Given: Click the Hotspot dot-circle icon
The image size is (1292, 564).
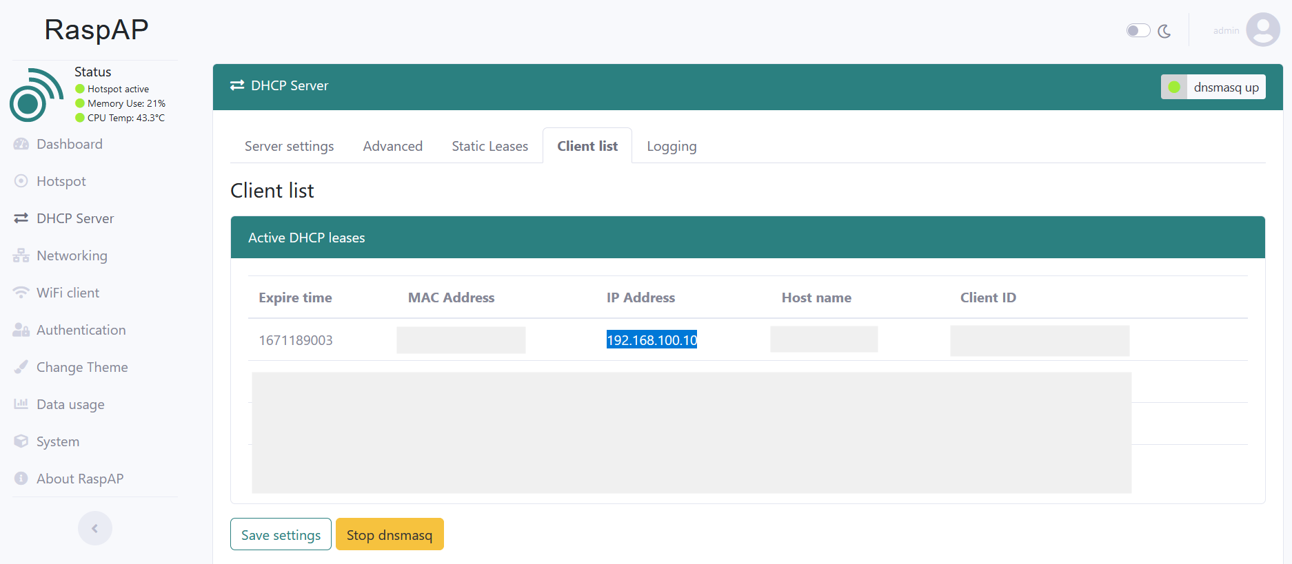Looking at the screenshot, I should 21,181.
